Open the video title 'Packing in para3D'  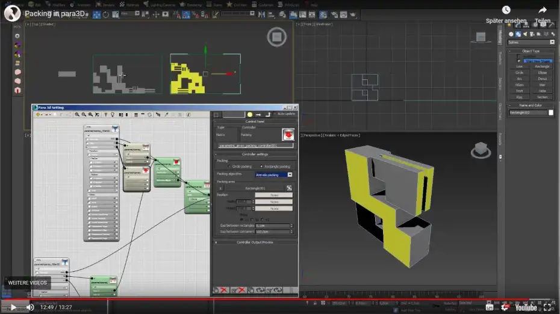(55, 14)
